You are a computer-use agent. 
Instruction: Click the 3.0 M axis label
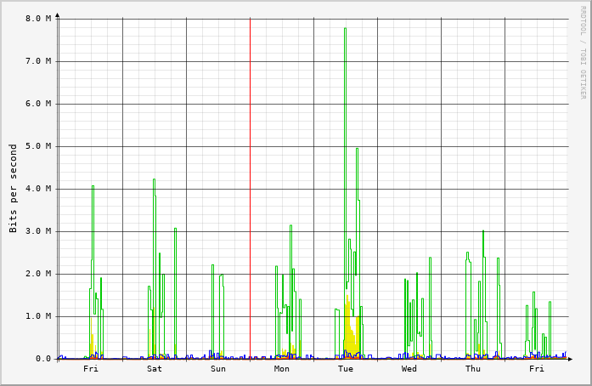point(38,231)
